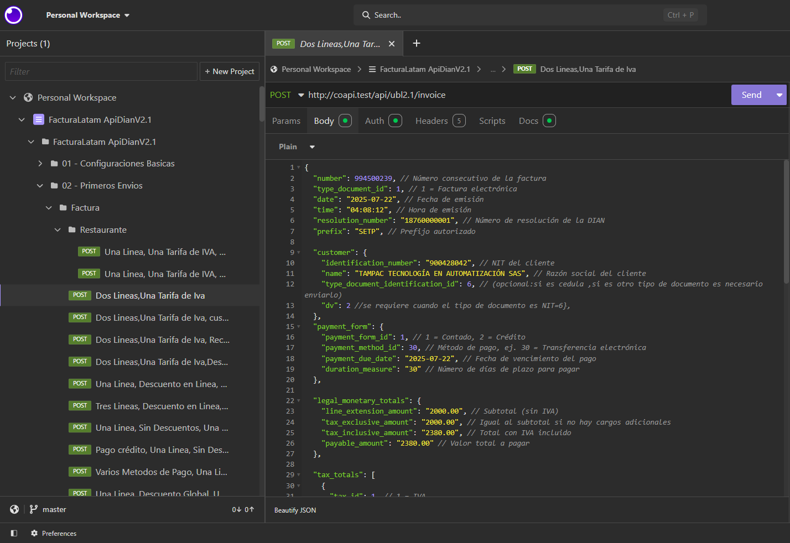Expand 01 - Configuraciones Basicas folder
The image size is (790, 543).
40,164
